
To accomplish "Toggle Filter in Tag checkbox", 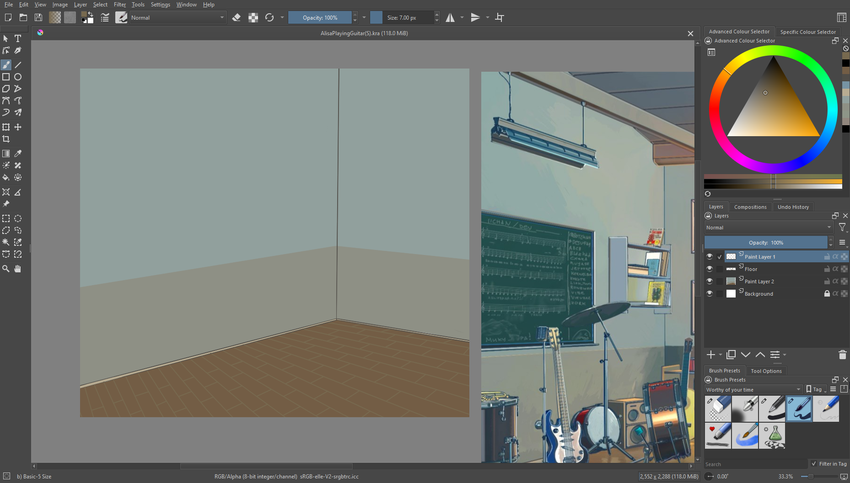I will (814, 464).
